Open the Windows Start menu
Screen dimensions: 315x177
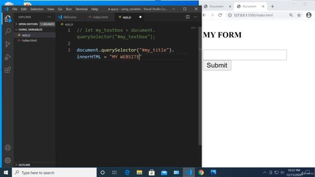(x=6, y=173)
